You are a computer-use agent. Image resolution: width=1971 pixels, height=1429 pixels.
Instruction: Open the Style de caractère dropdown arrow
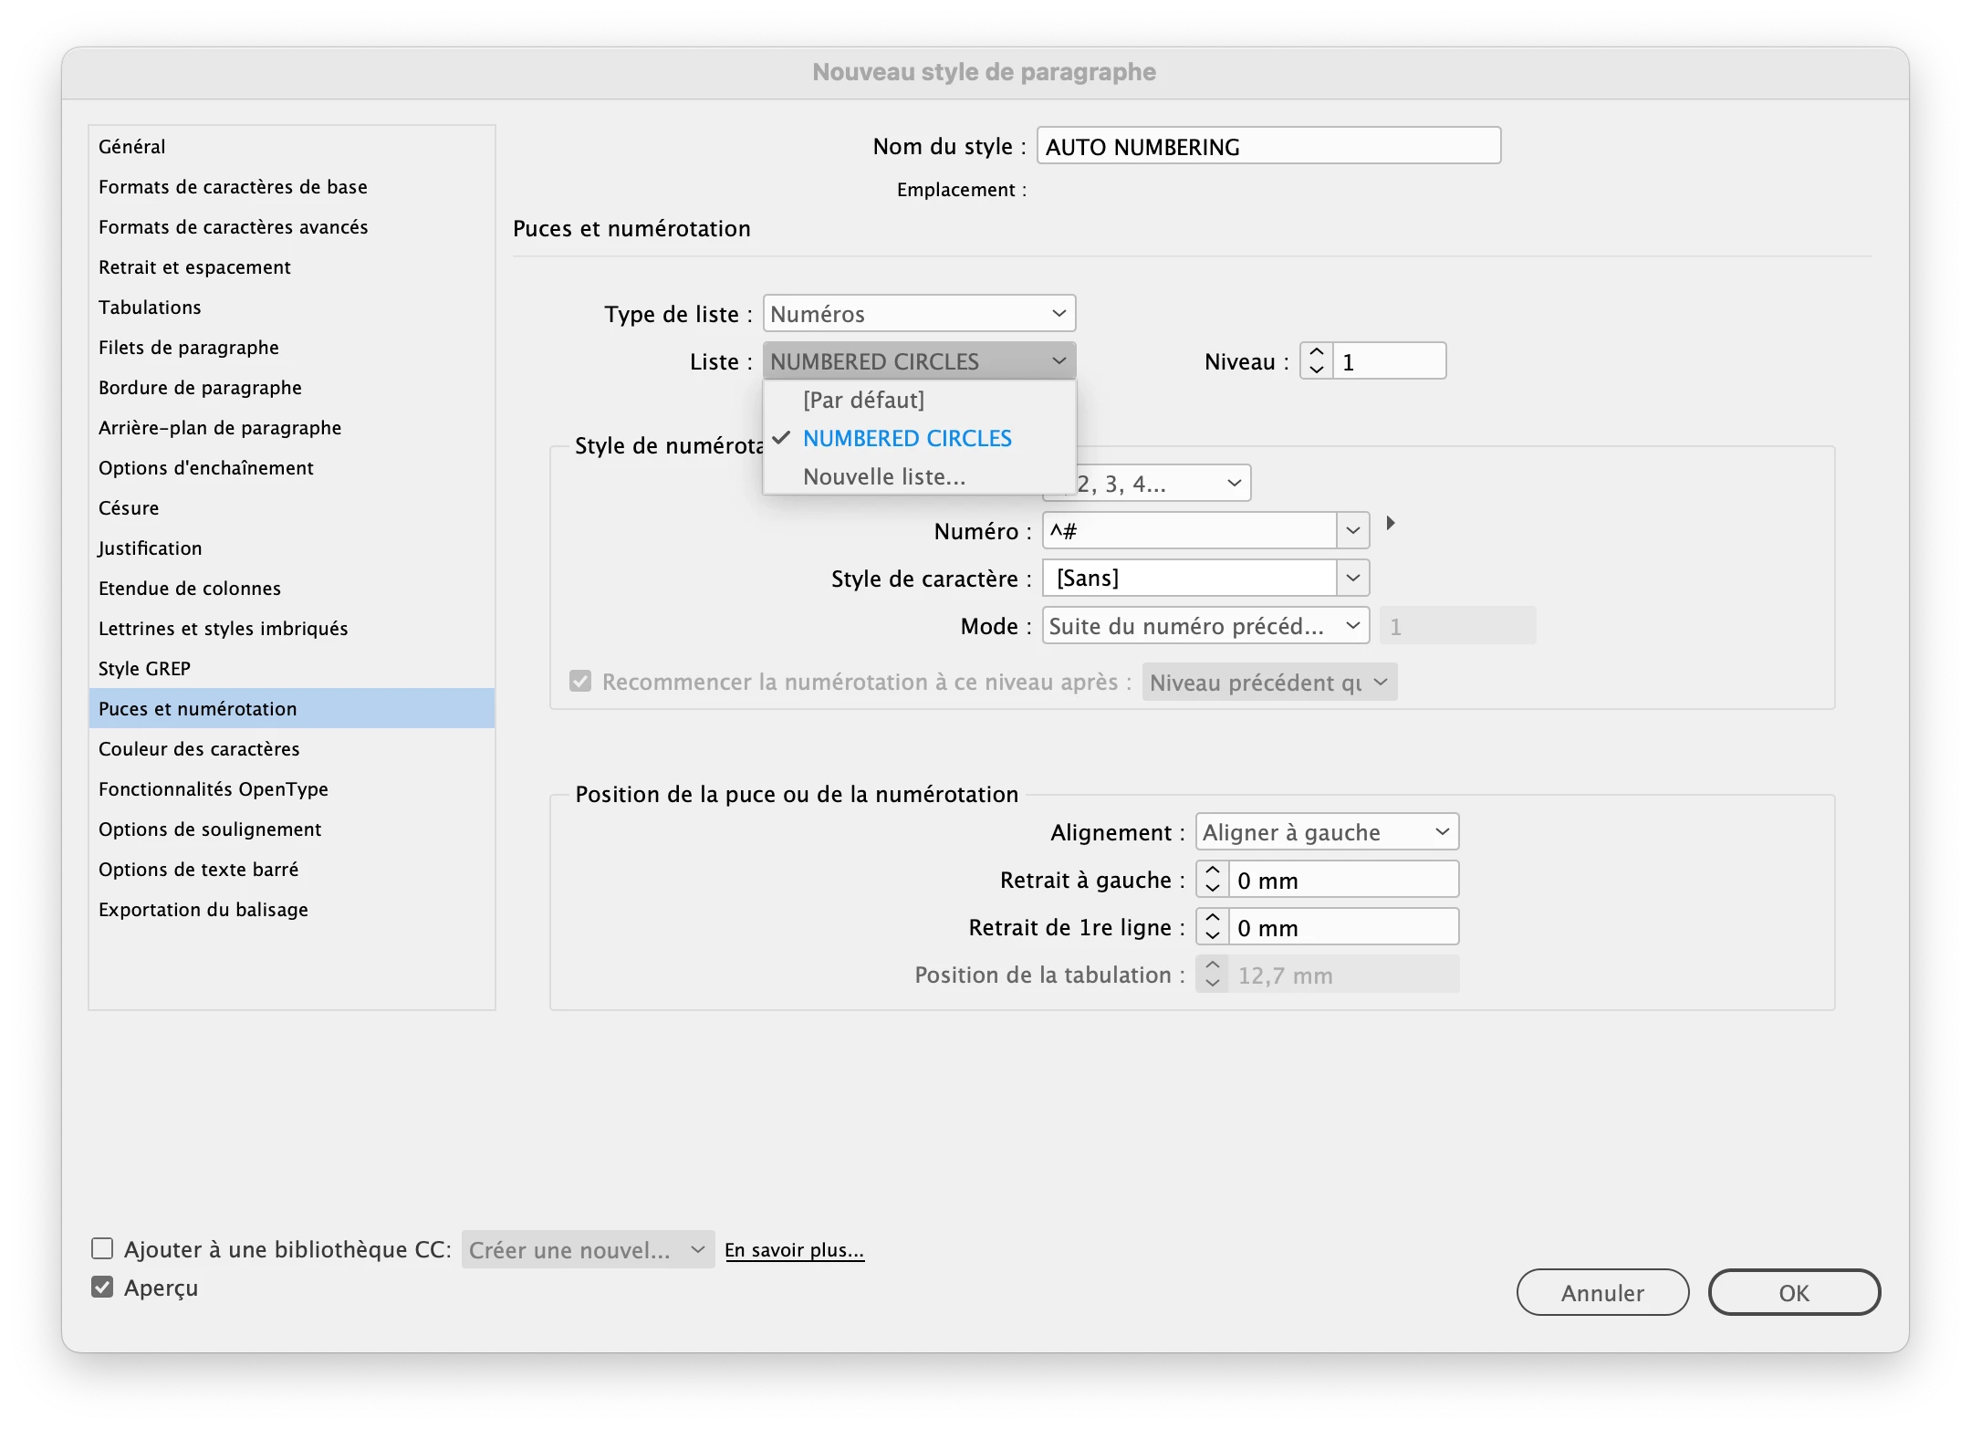(1352, 579)
